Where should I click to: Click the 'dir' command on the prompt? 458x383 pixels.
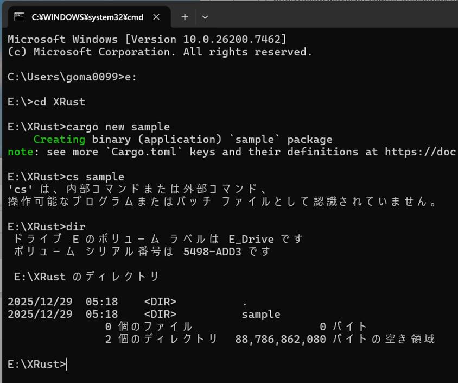click(x=75, y=226)
